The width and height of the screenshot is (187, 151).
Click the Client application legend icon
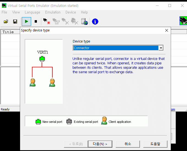click(104, 121)
